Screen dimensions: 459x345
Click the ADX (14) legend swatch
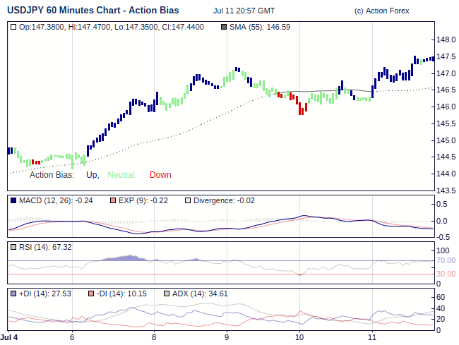coord(167,293)
